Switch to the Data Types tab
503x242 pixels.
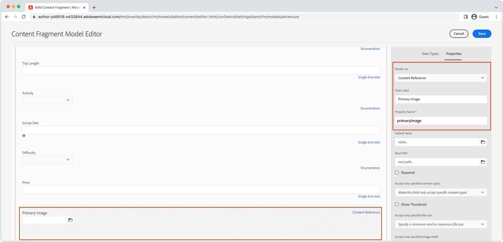(x=431, y=53)
